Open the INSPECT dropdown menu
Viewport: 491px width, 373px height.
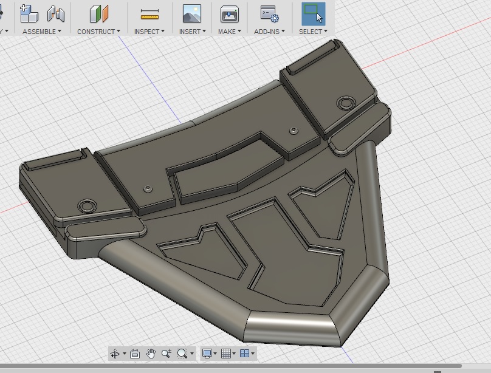149,32
